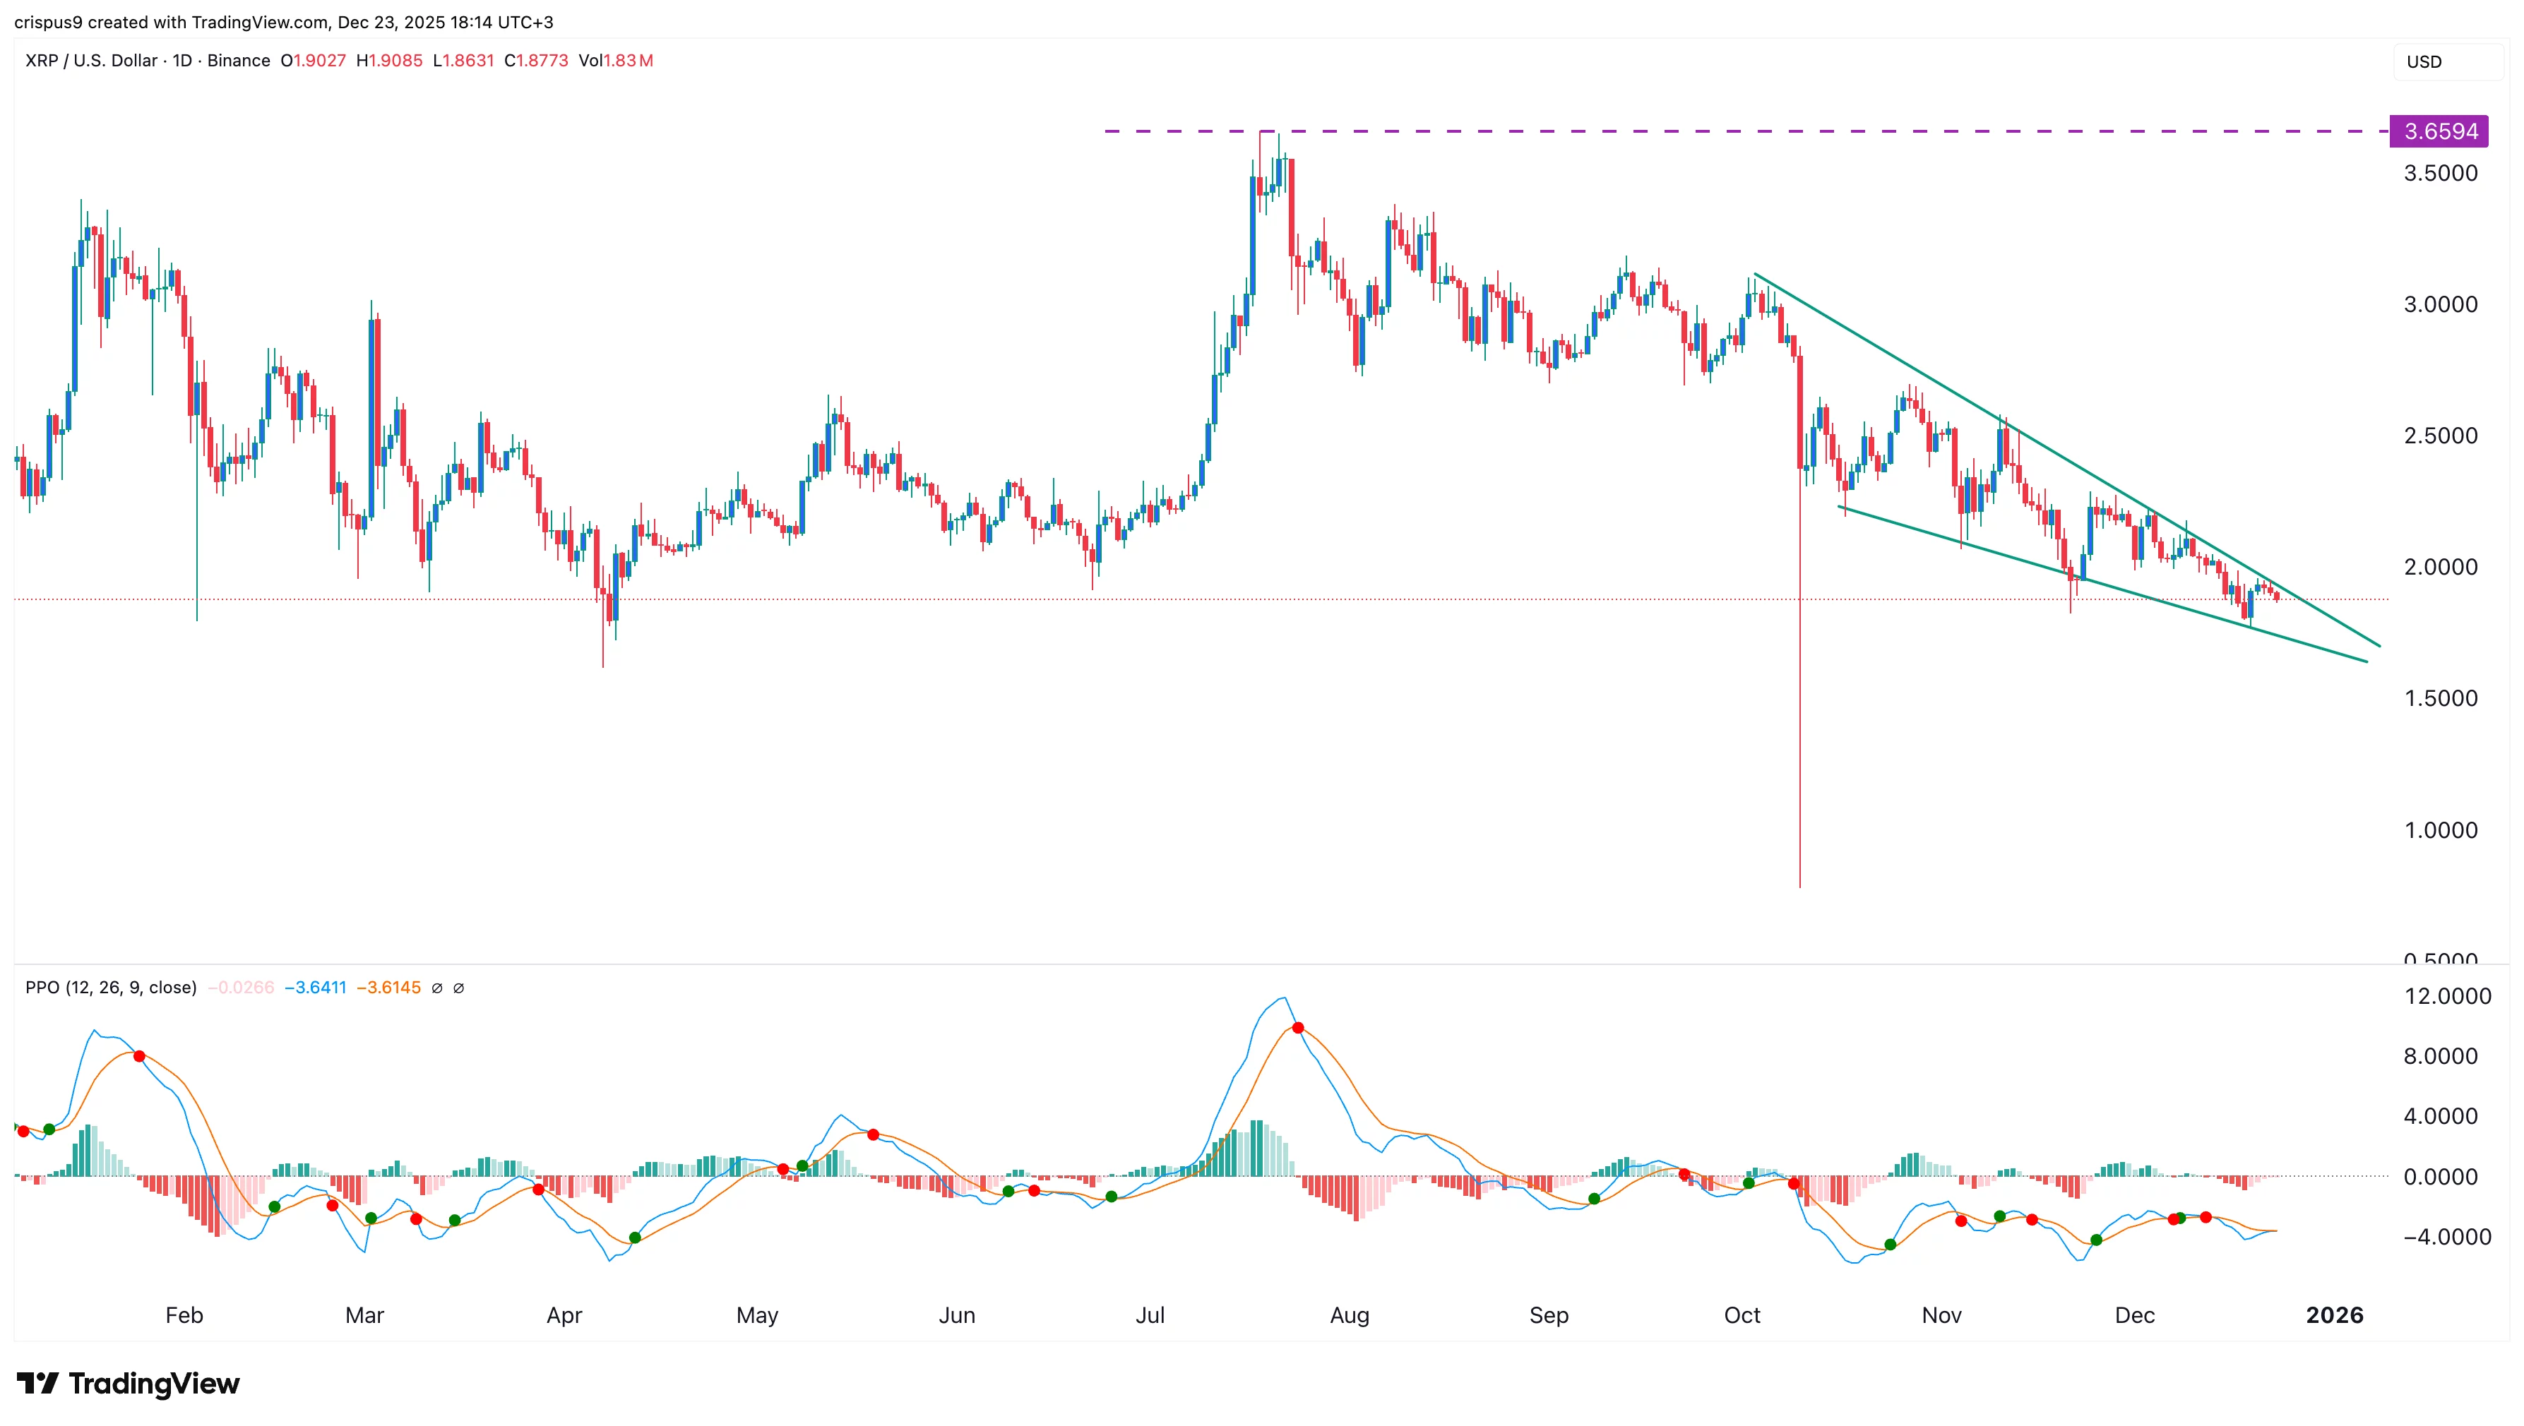Click the 2026 label on the time axis
Image resolution: width=2524 pixels, height=1426 pixels.
coord(2336,1315)
